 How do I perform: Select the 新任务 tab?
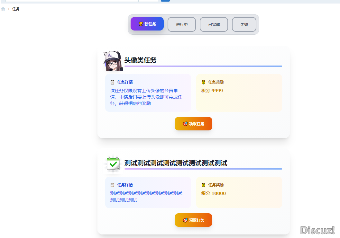click(147, 24)
